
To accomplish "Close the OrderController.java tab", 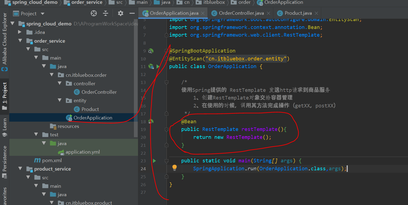I will 268,13.
